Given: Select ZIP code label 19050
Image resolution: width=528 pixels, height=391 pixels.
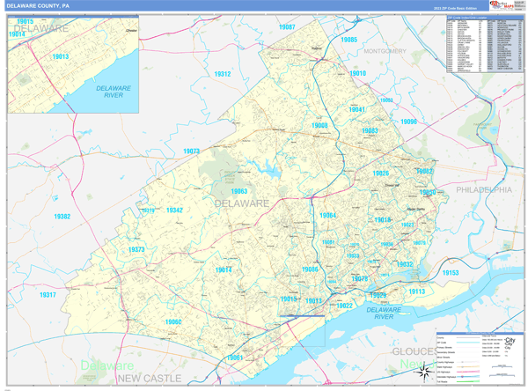Looking at the screenshot, I should 428,192.
